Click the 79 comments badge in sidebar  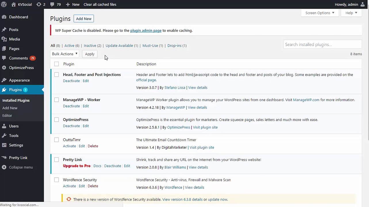tap(32, 58)
